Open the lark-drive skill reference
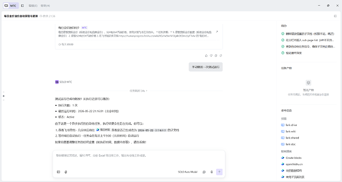Viewport: 342px width, 182px height. point(291,125)
